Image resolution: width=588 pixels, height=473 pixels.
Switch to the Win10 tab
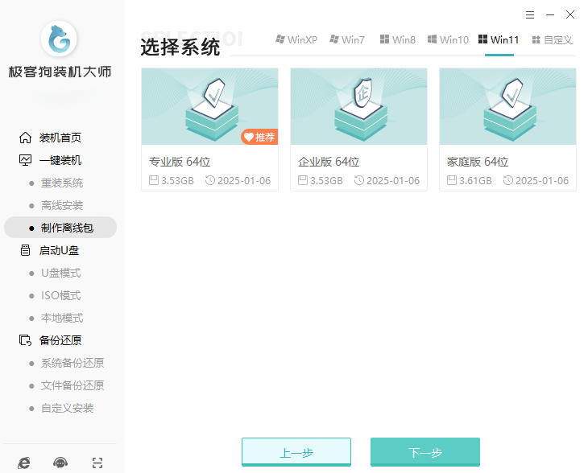point(448,39)
